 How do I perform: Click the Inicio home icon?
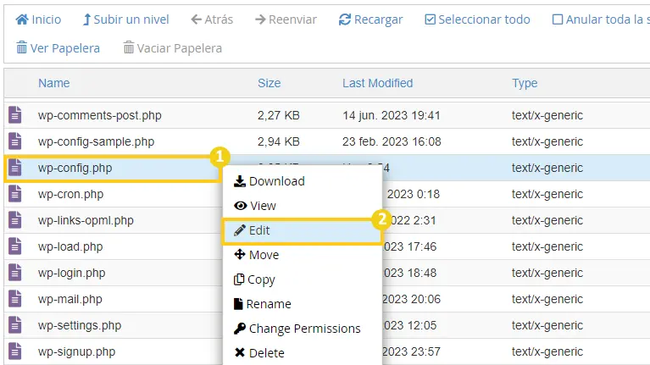tap(22, 19)
